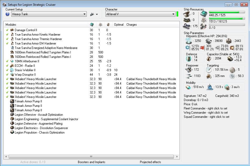Image resolution: width=250 pixels, height=166 pixels.
Task: Click the armor hitpoints icon next to 39690
Action: pos(208,41)
